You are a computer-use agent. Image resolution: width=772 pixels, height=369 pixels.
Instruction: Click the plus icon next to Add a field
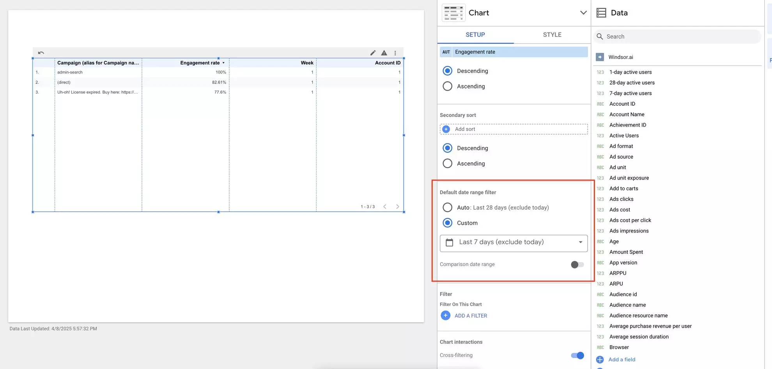point(600,360)
